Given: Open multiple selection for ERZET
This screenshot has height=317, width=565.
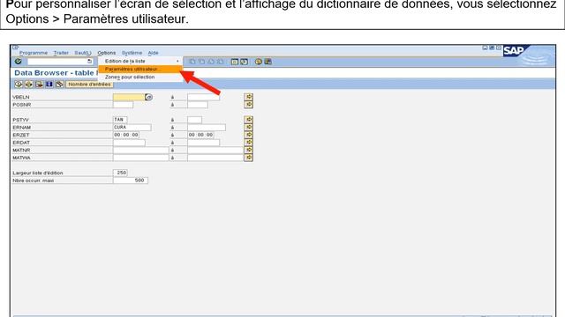Looking at the screenshot, I should point(249,135).
